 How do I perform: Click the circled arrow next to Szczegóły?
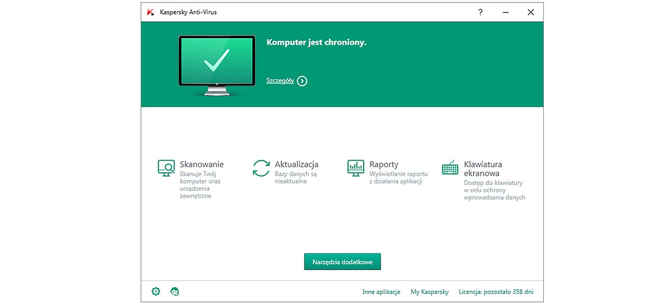click(x=302, y=81)
